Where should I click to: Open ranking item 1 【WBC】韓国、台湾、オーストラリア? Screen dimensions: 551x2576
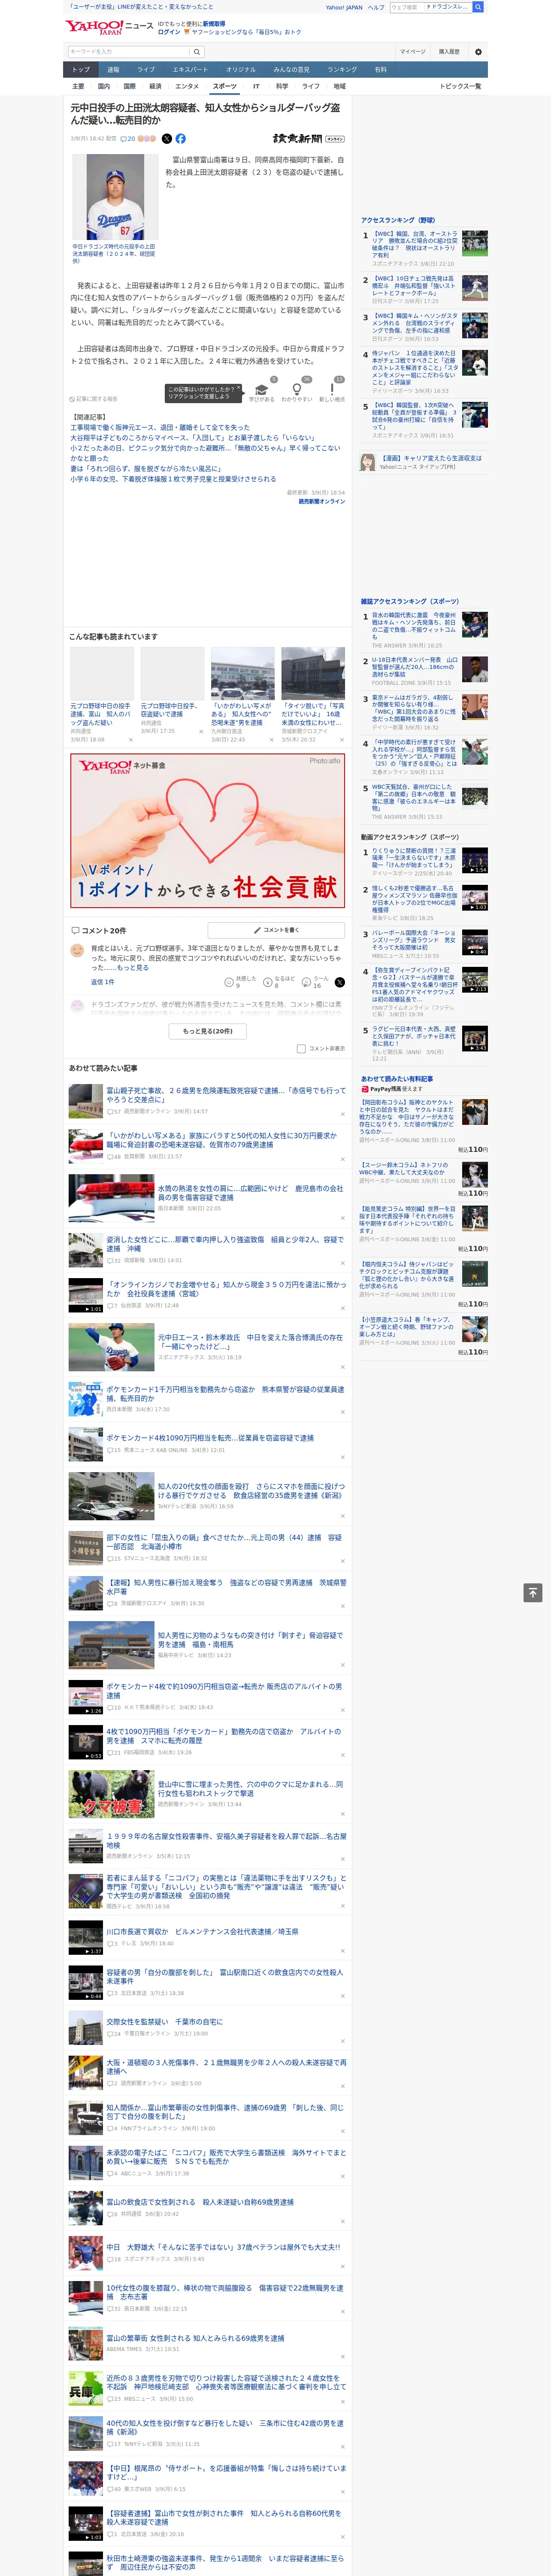pyautogui.click(x=415, y=245)
